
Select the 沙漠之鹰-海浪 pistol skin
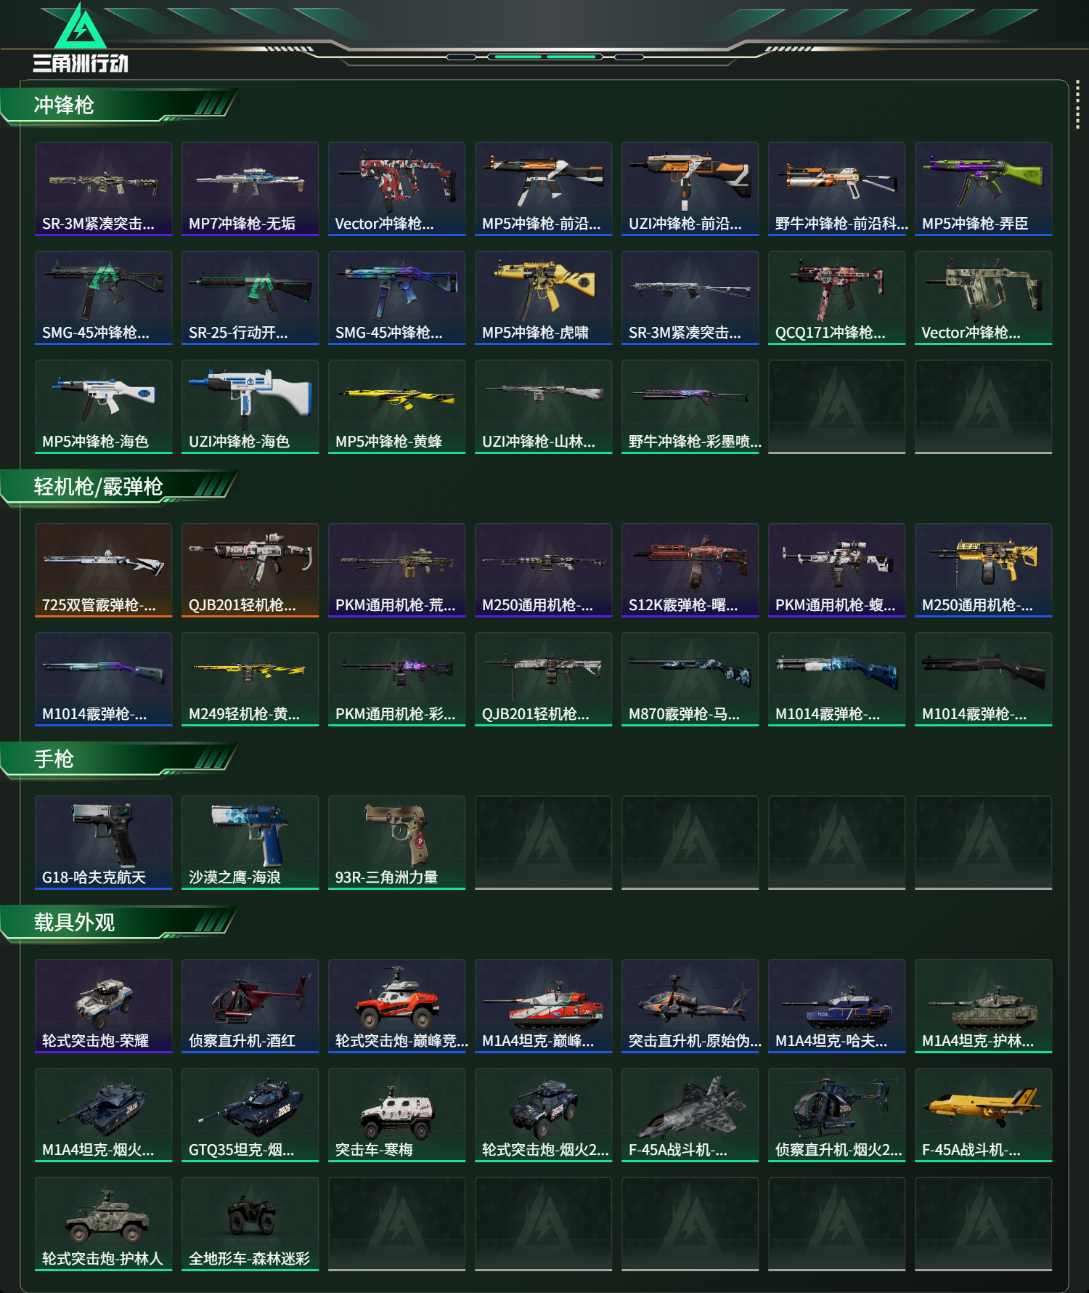pyautogui.click(x=250, y=843)
